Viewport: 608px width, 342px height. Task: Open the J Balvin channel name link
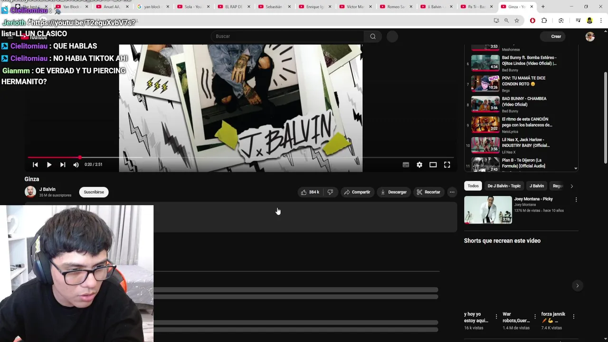pos(47,189)
